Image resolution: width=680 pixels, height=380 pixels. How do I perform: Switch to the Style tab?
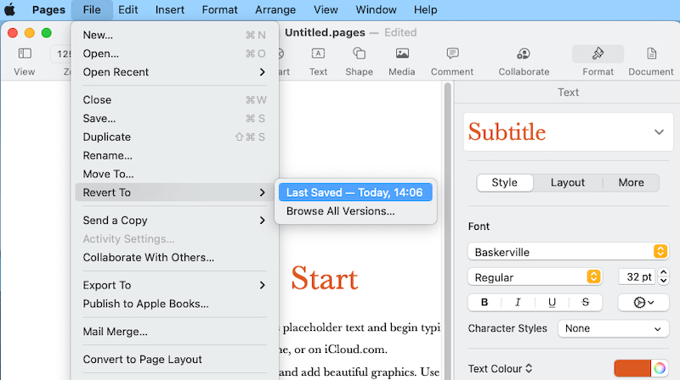click(x=505, y=182)
